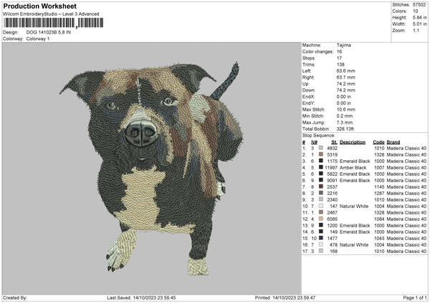Click the 'Colorway 1' value
The height and width of the screenshot is (303, 430).
click(x=38, y=39)
